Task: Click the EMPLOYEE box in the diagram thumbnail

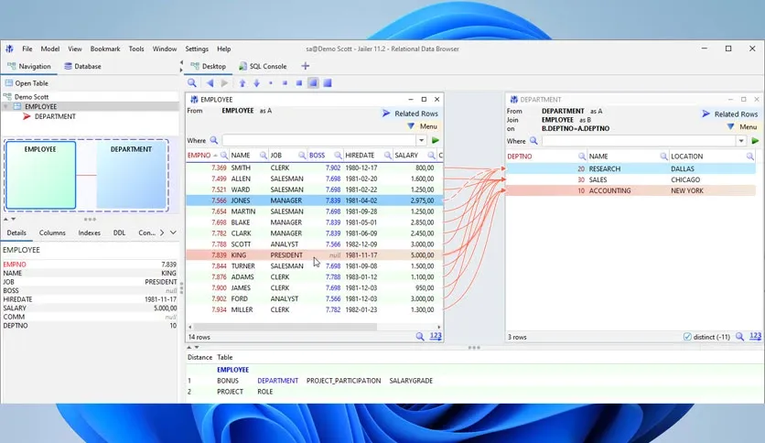Action: (x=40, y=175)
